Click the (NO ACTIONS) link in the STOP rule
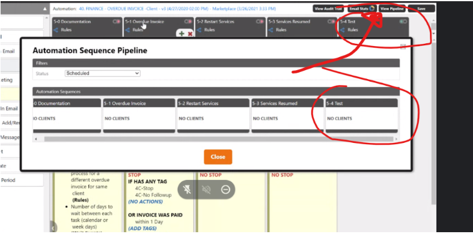Viewport: 473px width, 234px height. (x=145, y=202)
